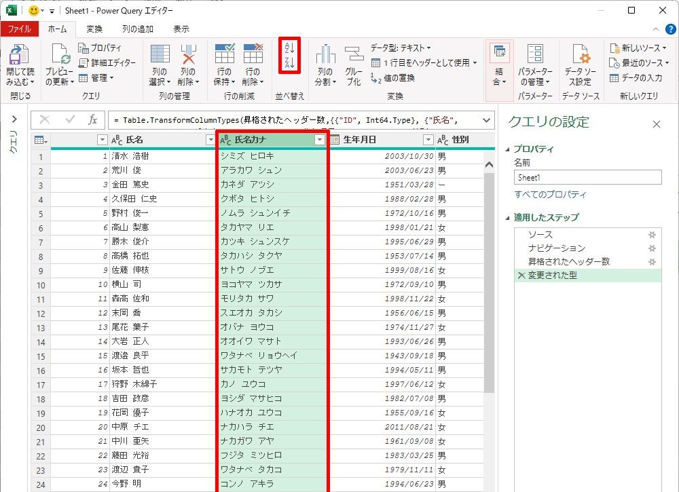Open the 列の追加 ribbon tab
Viewport: 679px width, 492px height.
pos(138,29)
